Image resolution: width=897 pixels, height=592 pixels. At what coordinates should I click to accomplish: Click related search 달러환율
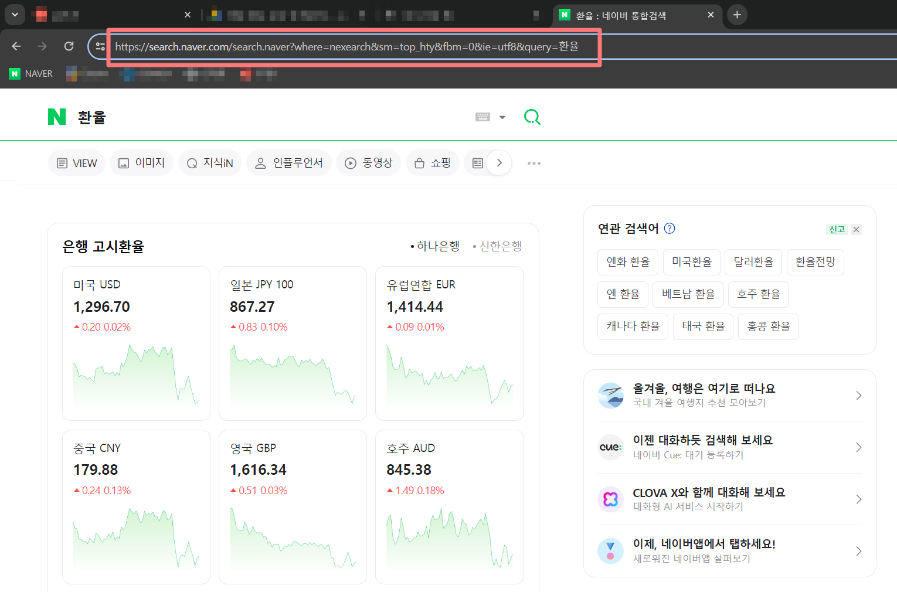(753, 262)
